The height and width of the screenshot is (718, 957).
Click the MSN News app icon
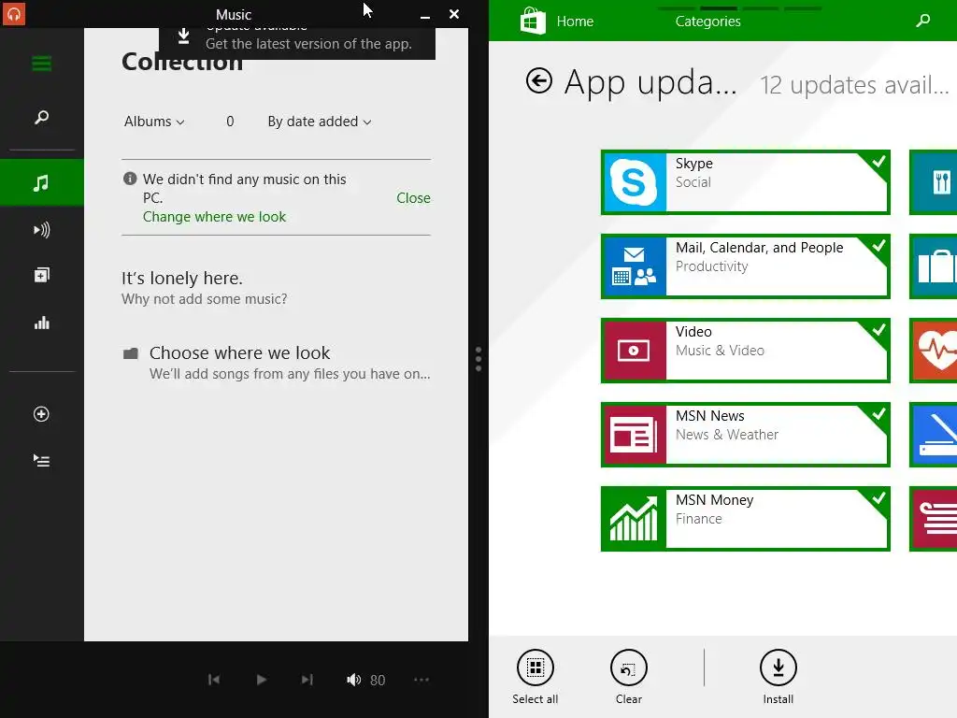[x=635, y=435]
